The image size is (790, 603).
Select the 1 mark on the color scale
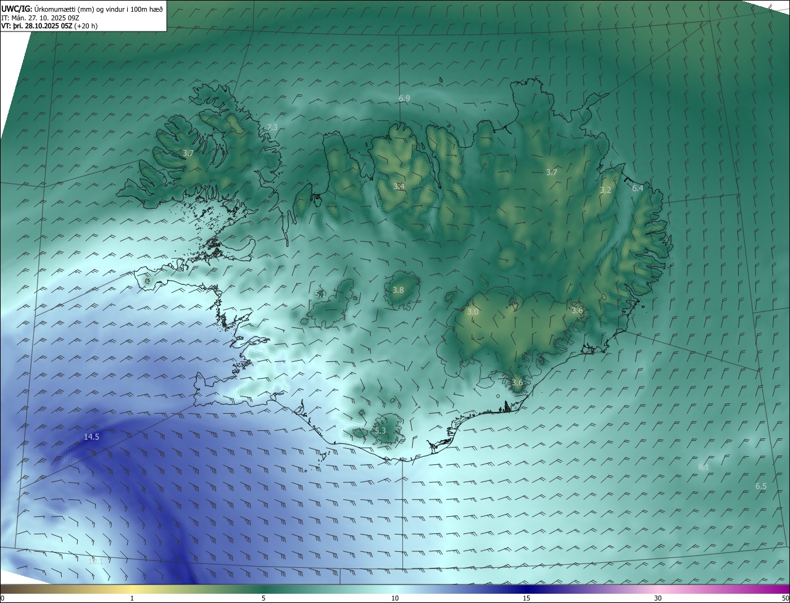[x=132, y=598]
